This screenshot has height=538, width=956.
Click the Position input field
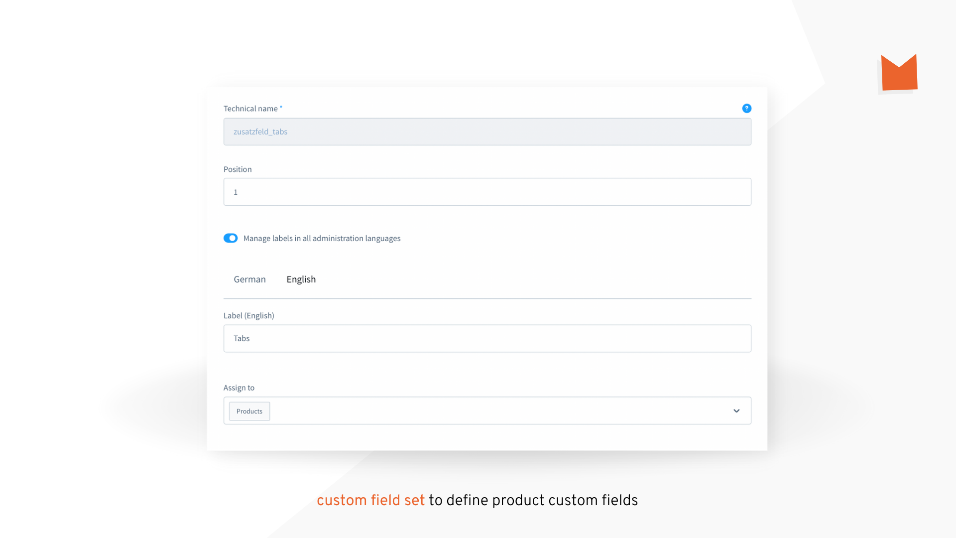point(487,192)
